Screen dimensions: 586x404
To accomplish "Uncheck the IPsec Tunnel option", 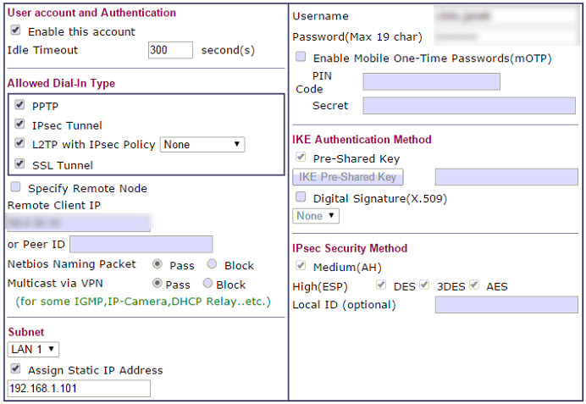I will click(20, 125).
